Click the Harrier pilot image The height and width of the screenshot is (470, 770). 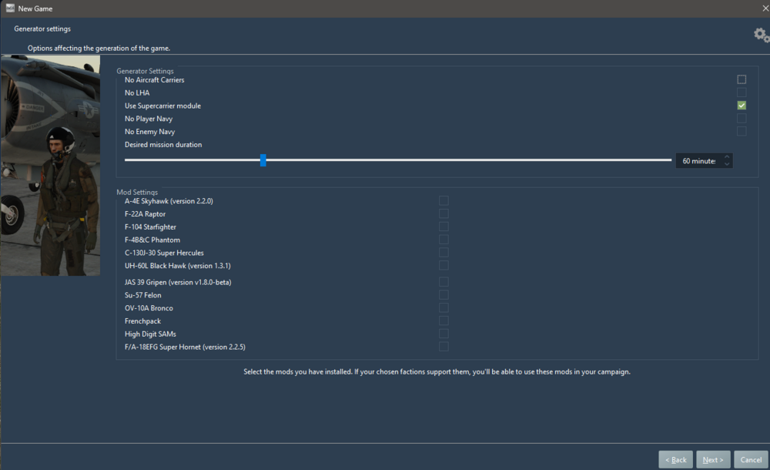tap(50, 165)
